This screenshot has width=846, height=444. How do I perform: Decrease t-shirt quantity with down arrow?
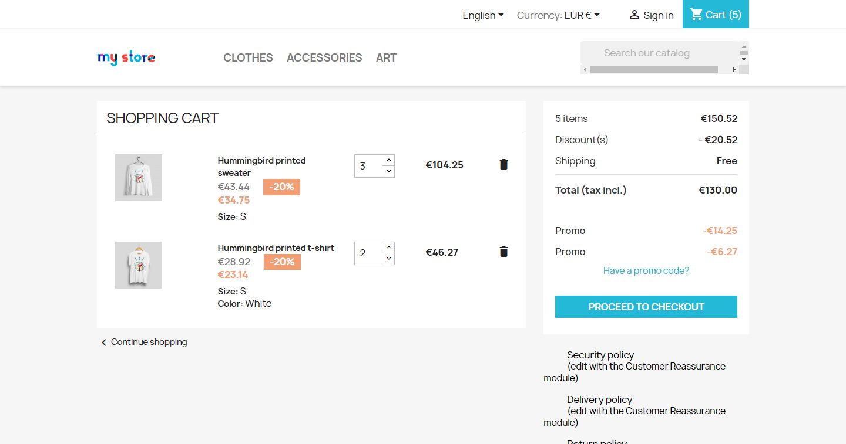tap(388, 259)
